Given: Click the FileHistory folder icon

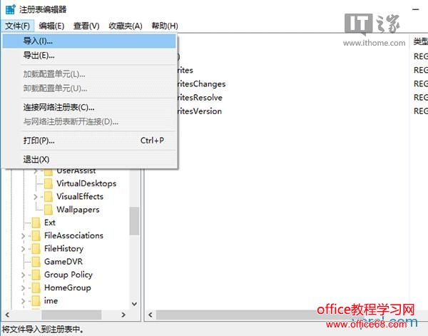Looking at the screenshot, I should tap(36, 249).
